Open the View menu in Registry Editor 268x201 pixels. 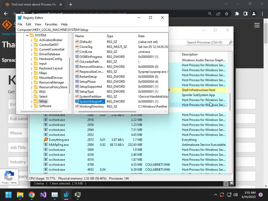(38, 24)
